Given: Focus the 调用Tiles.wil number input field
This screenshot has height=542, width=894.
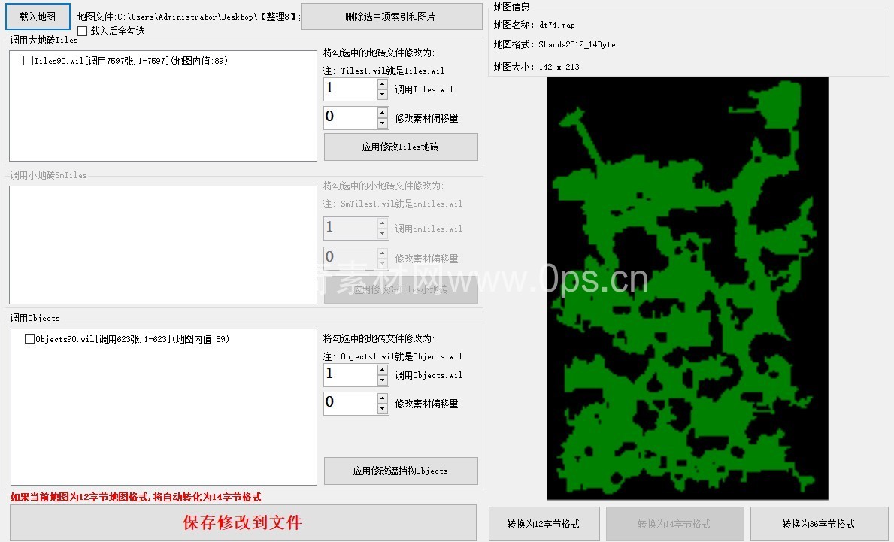Looking at the screenshot, I should [x=350, y=89].
